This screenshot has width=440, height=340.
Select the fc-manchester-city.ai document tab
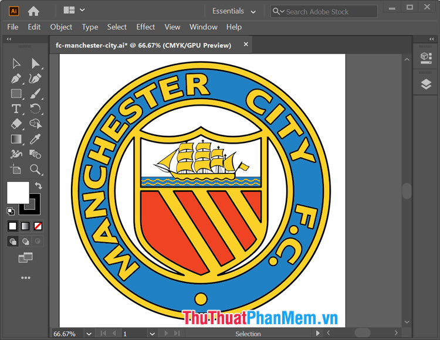click(143, 45)
